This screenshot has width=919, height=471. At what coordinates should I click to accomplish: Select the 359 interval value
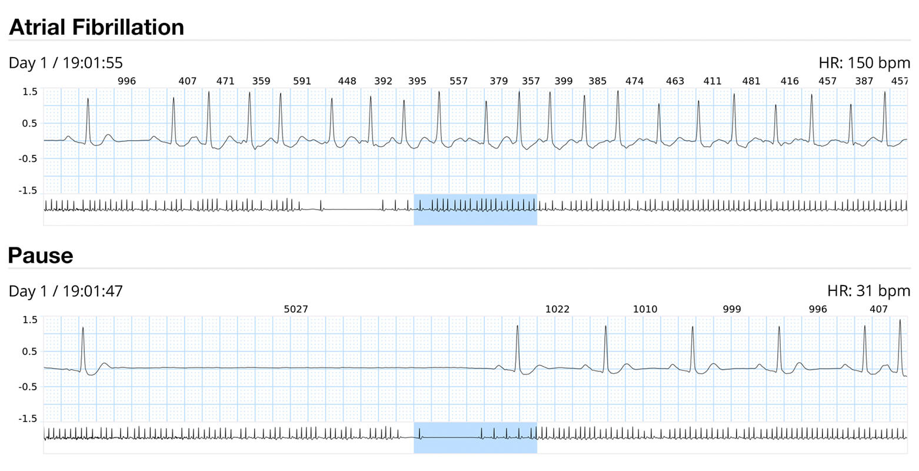[x=261, y=81]
